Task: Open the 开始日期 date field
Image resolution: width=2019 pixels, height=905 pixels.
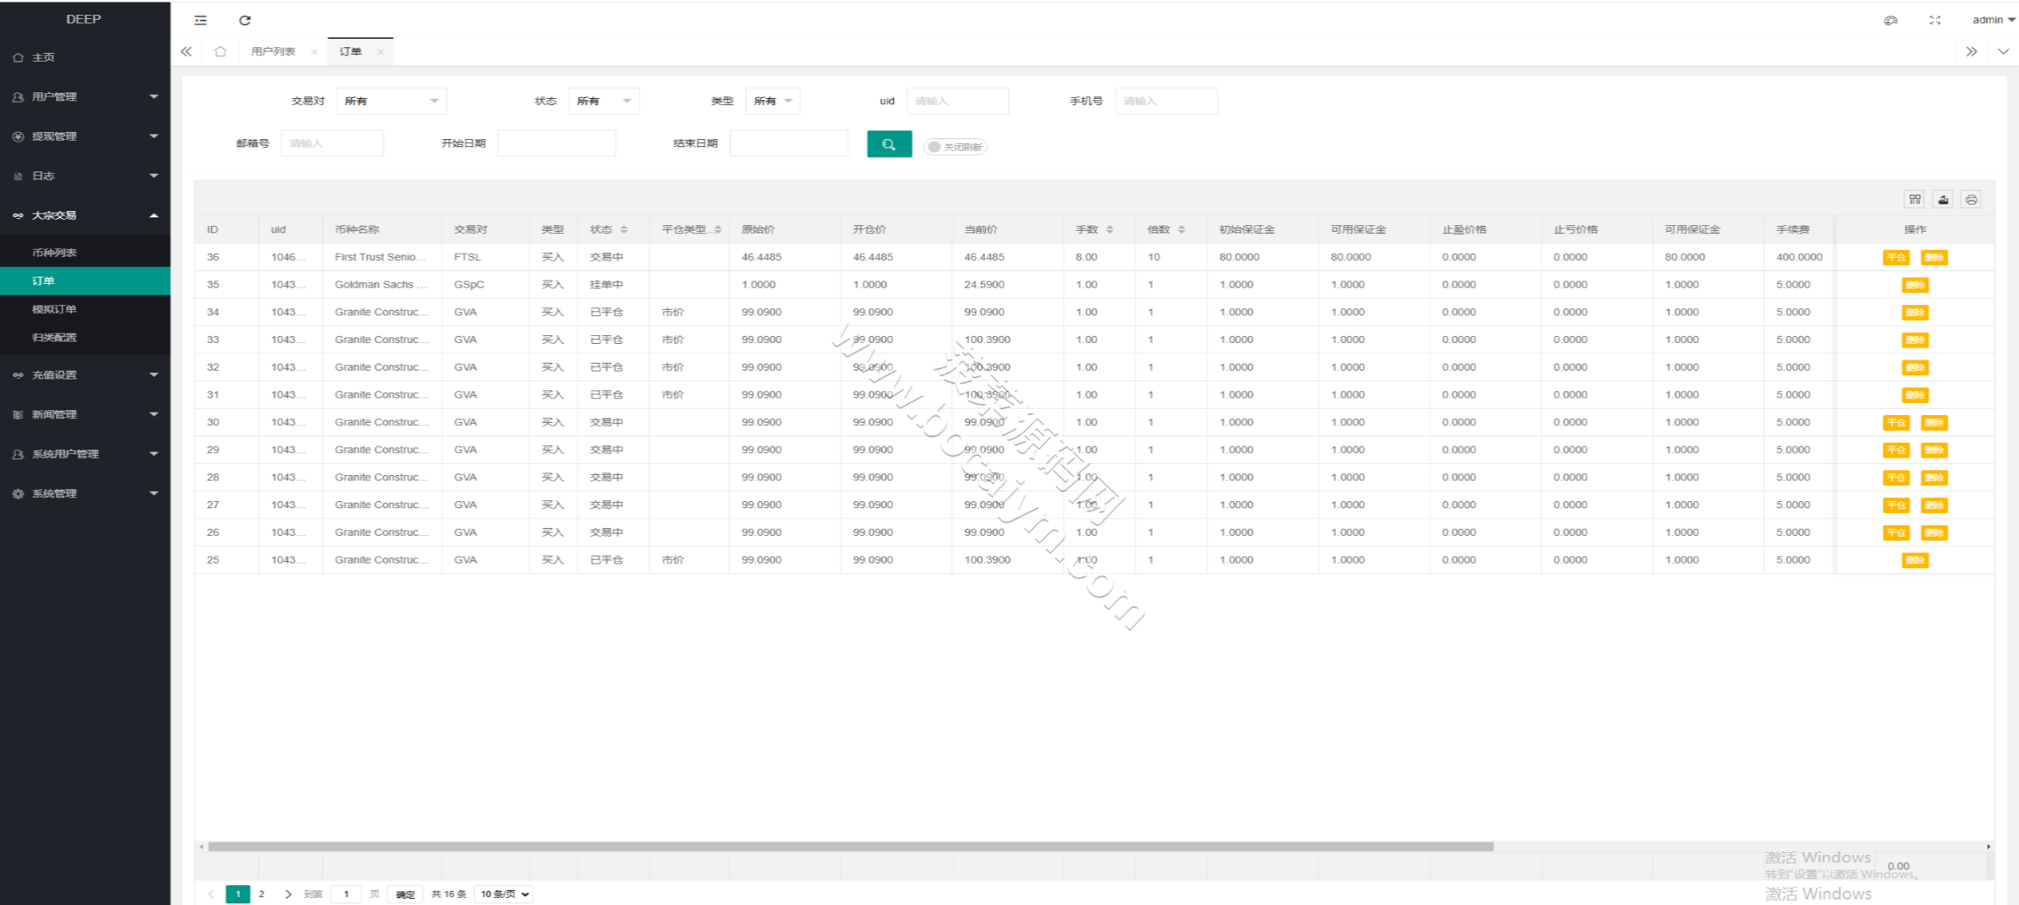Action: 557,144
